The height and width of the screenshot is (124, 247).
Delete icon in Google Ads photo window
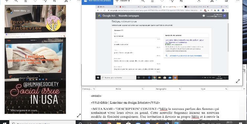pyautogui.click(x=152, y=1)
